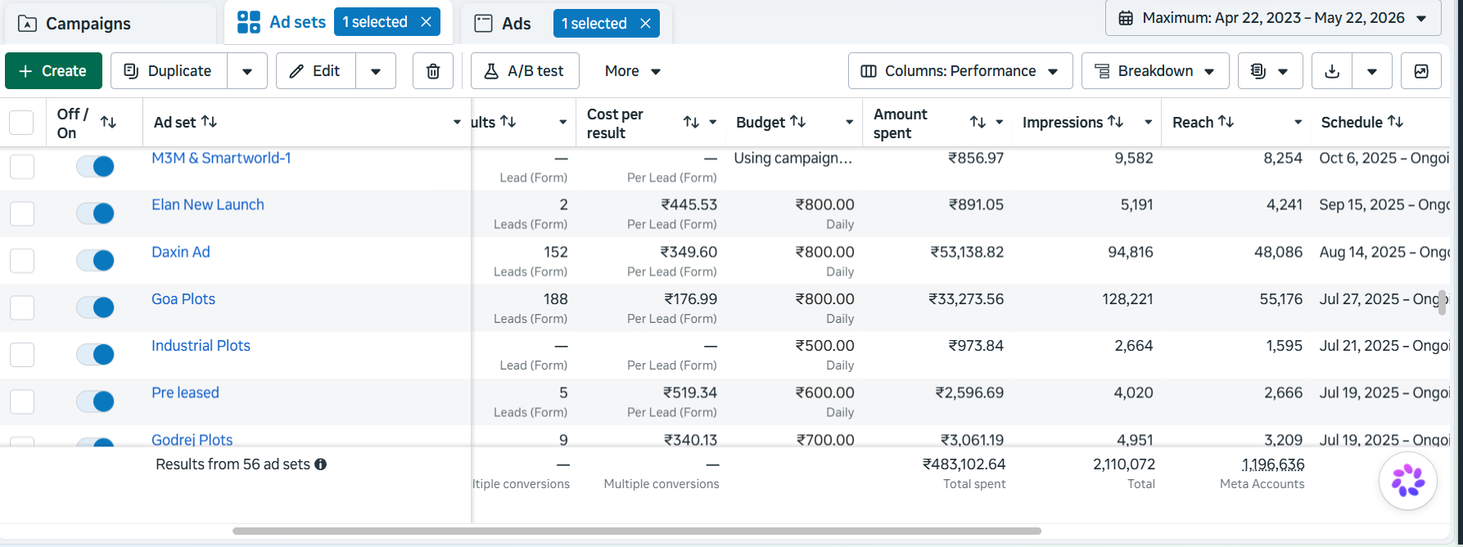Toggle off Goa Plots ad set
Image resolution: width=1463 pixels, height=547 pixels.
95,307
